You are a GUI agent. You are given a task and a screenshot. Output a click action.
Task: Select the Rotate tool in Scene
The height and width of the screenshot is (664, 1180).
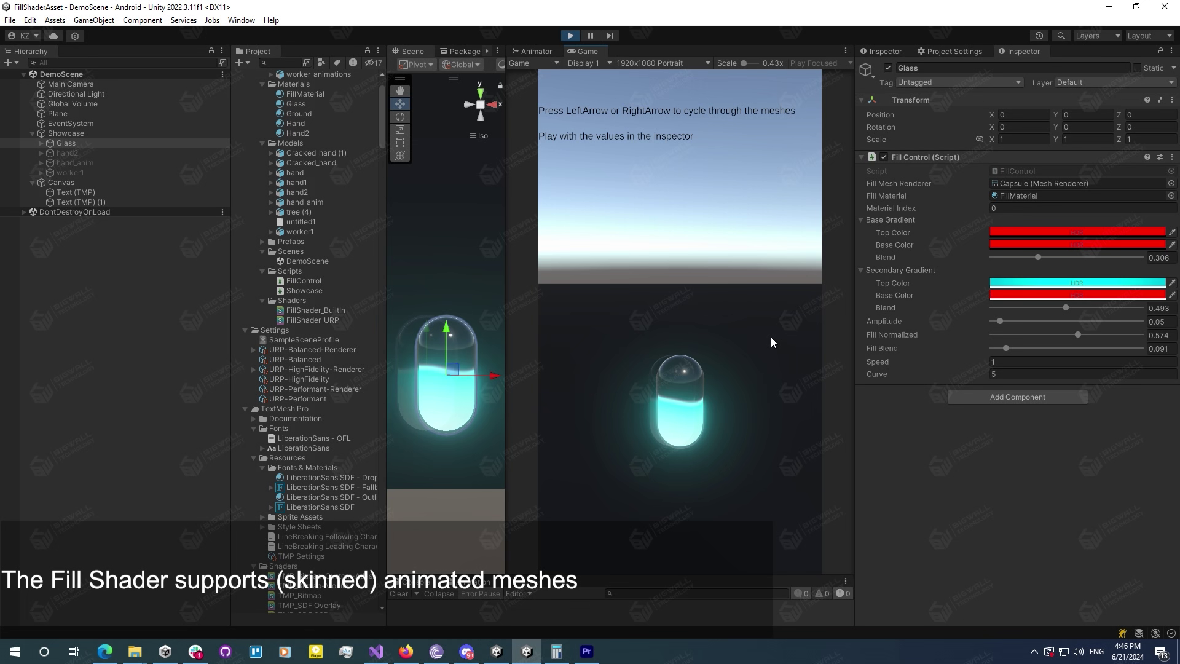(x=400, y=117)
